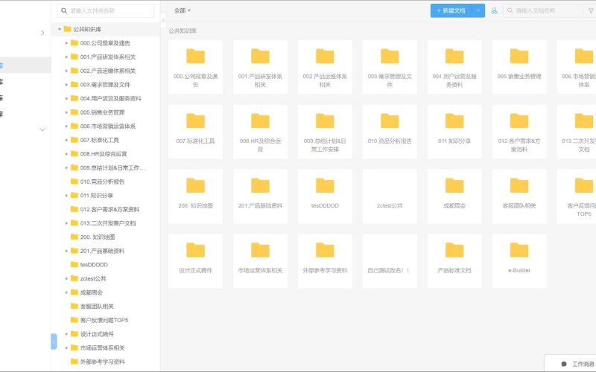The width and height of the screenshot is (596, 372).
Task: Open the 001.产品研发体系相关 folder card
Action: [260, 67]
